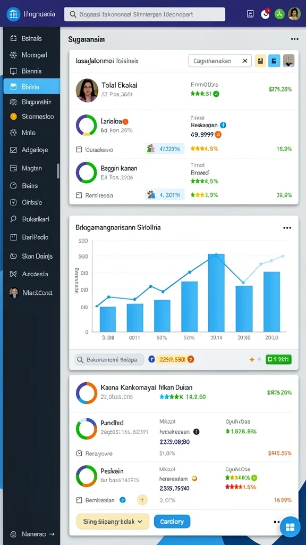Clear the Caguhenakan filter with the X
306x545 pixels.
pyautogui.click(x=244, y=61)
